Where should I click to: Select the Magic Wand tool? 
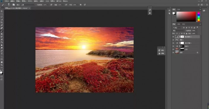tap(2, 20)
